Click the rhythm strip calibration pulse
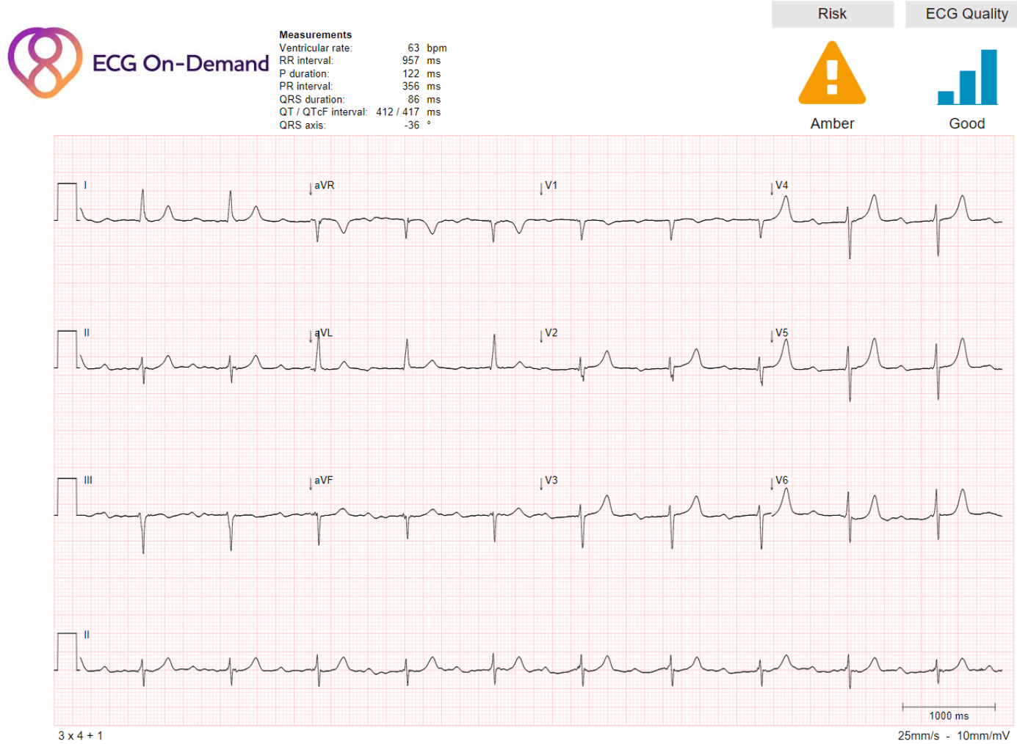The width and height of the screenshot is (1017, 744). (66, 652)
